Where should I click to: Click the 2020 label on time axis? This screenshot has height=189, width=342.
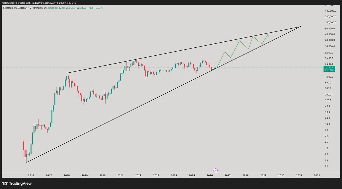coord(102,176)
